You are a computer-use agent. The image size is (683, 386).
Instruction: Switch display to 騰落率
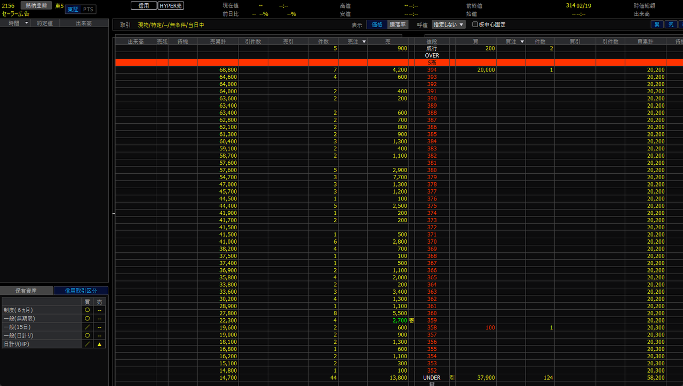398,25
